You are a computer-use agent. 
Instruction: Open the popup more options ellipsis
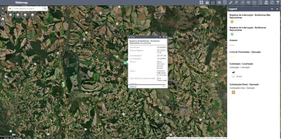tap(164, 86)
